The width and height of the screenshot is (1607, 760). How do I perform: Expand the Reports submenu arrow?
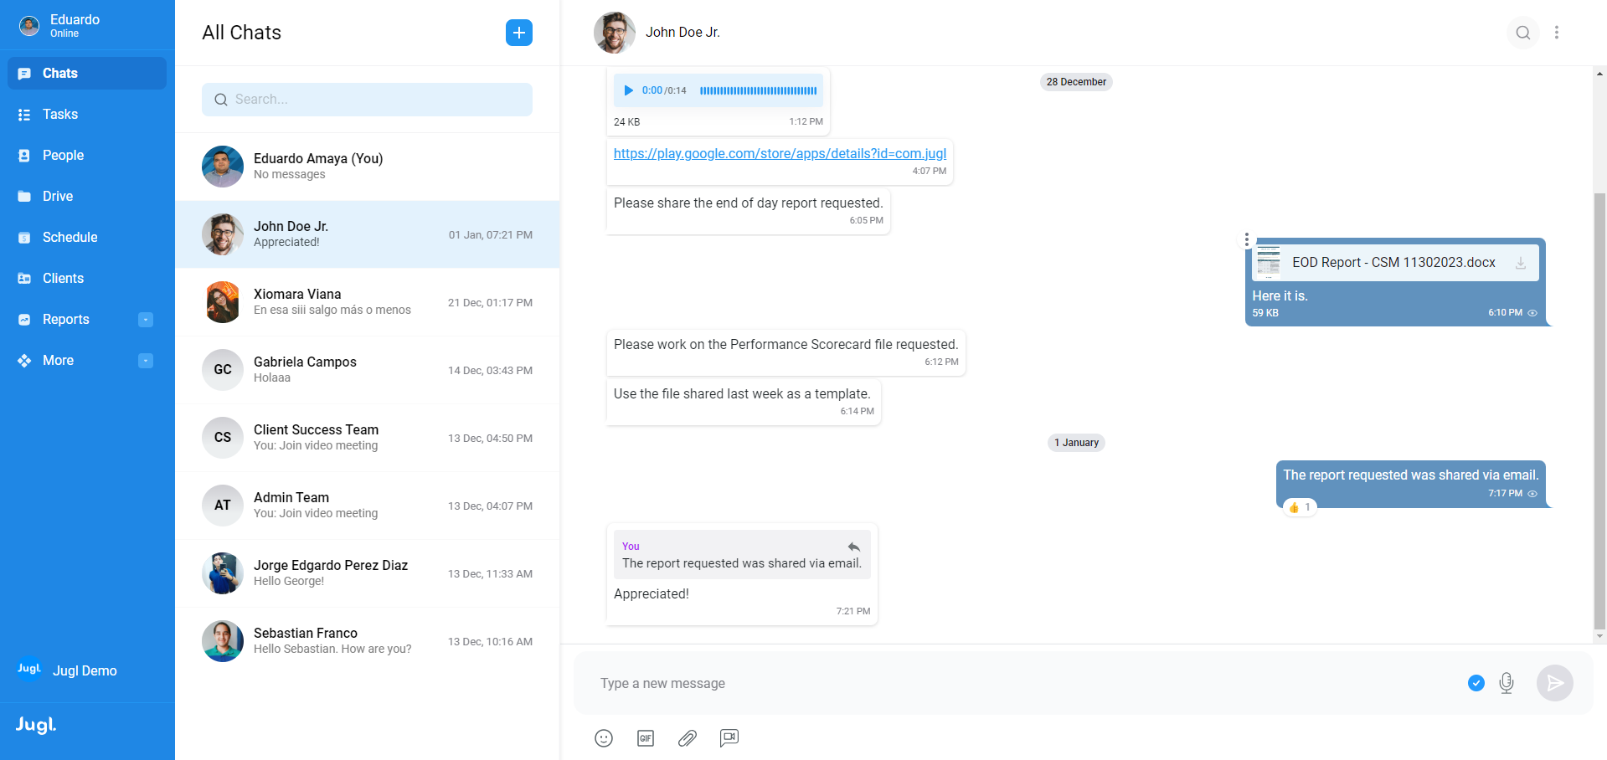[x=146, y=320]
